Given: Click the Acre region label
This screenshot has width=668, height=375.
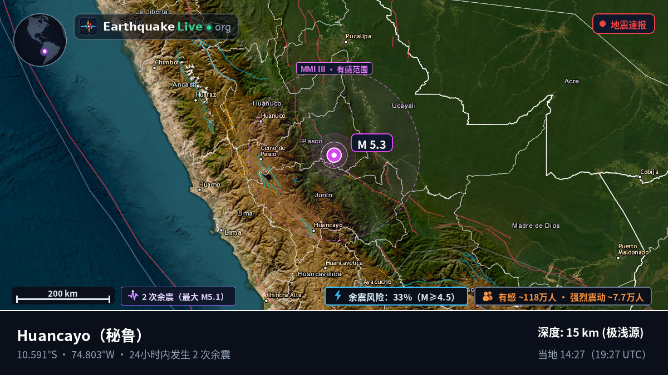Looking at the screenshot, I should click(x=572, y=81).
